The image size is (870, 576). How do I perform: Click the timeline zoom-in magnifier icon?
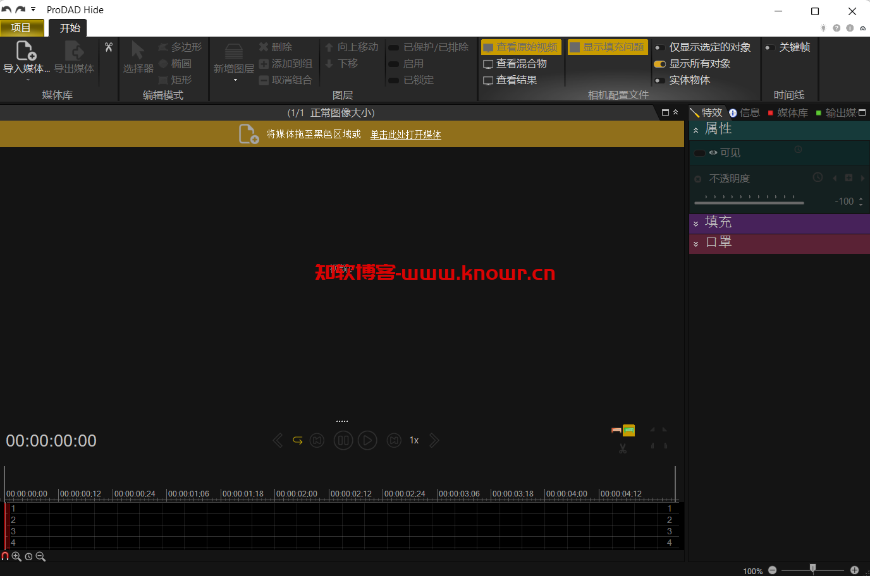tap(16, 556)
